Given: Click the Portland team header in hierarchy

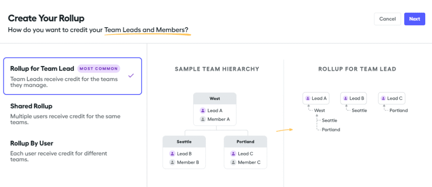Looking at the screenshot, I should (x=245, y=142).
